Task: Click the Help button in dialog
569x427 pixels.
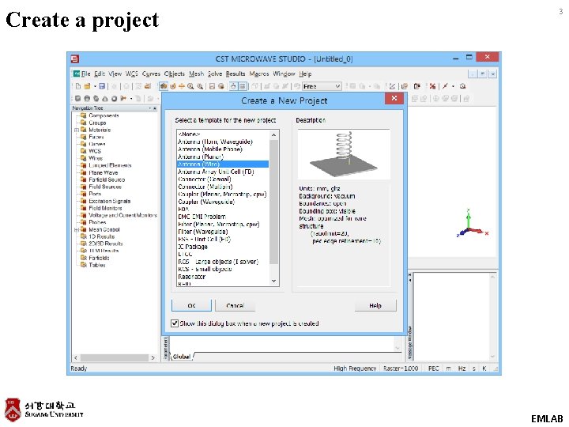Action: [375, 305]
